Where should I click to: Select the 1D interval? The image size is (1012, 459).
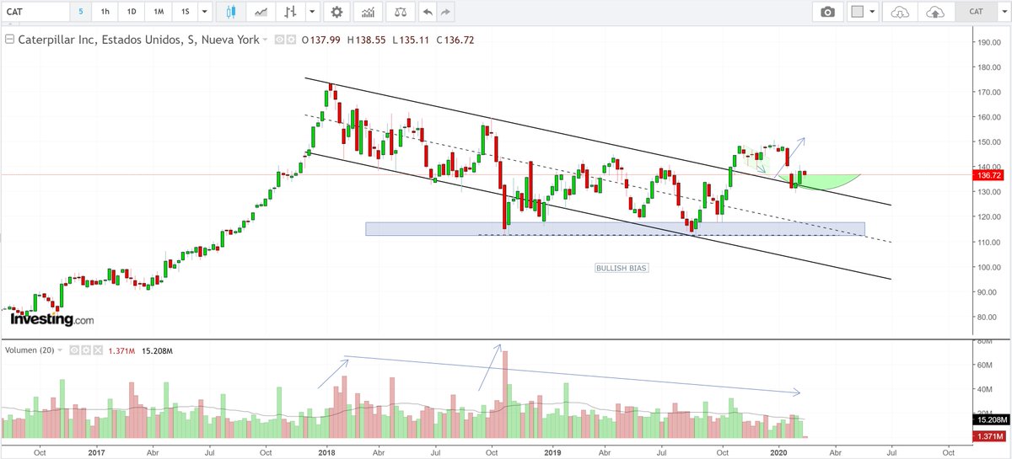[x=132, y=12]
